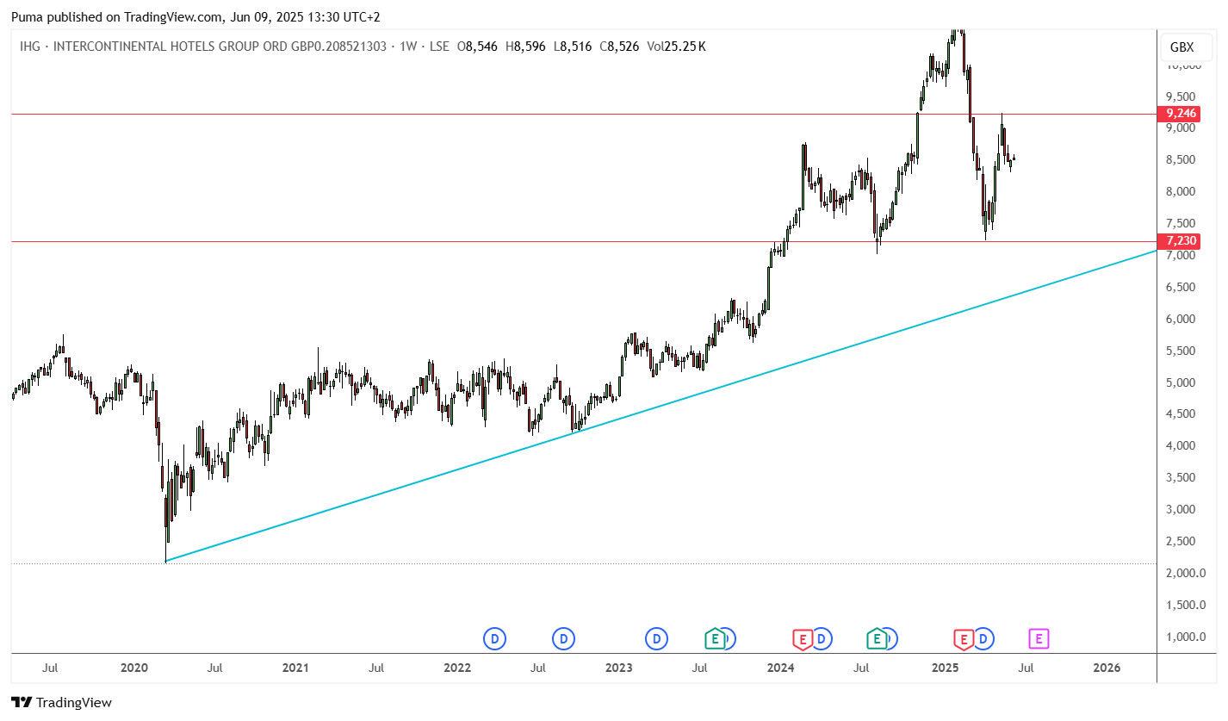Image resolution: width=1228 pixels, height=721 pixels.
Task: Click the 9,246 red price label
Action: (1181, 113)
